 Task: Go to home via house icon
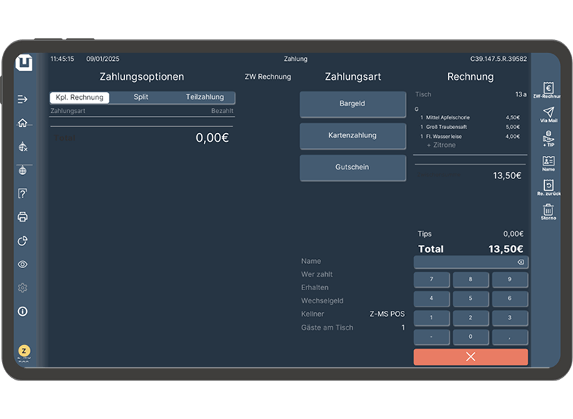pyautogui.click(x=23, y=123)
